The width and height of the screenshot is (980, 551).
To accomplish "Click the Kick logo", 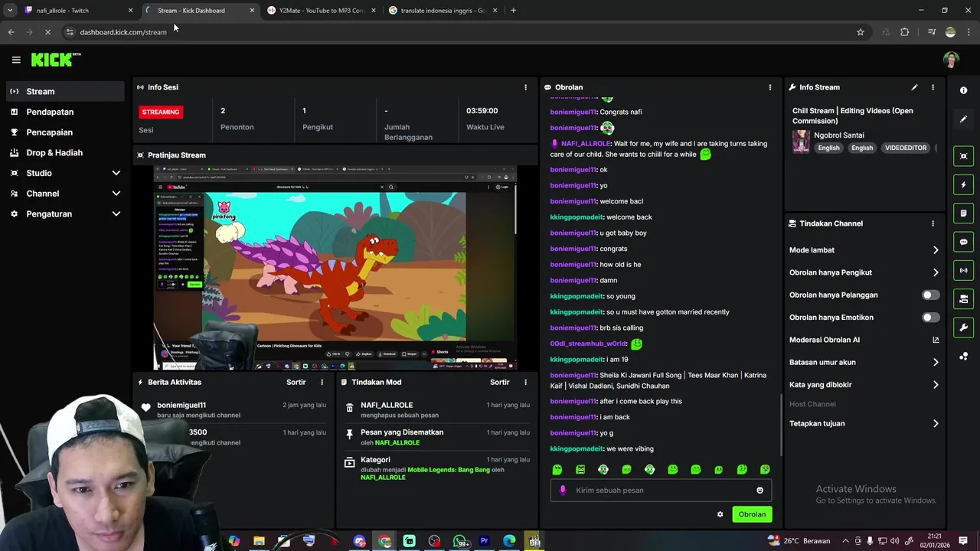I will pyautogui.click(x=55, y=60).
